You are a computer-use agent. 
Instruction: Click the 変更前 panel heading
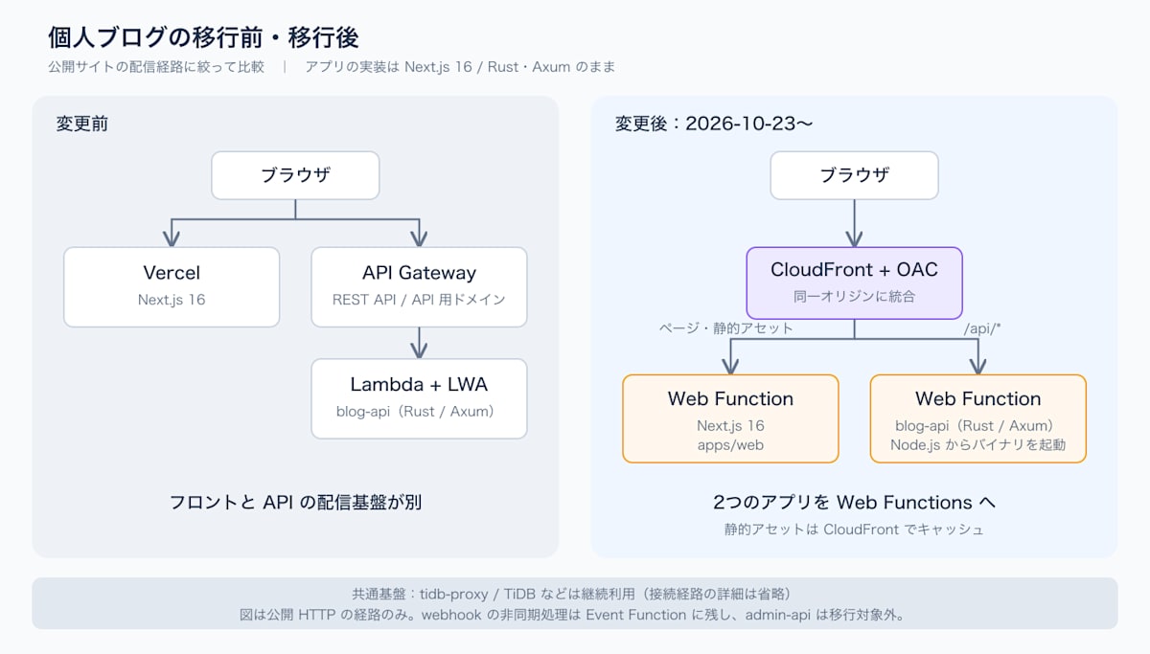point(82,124)
